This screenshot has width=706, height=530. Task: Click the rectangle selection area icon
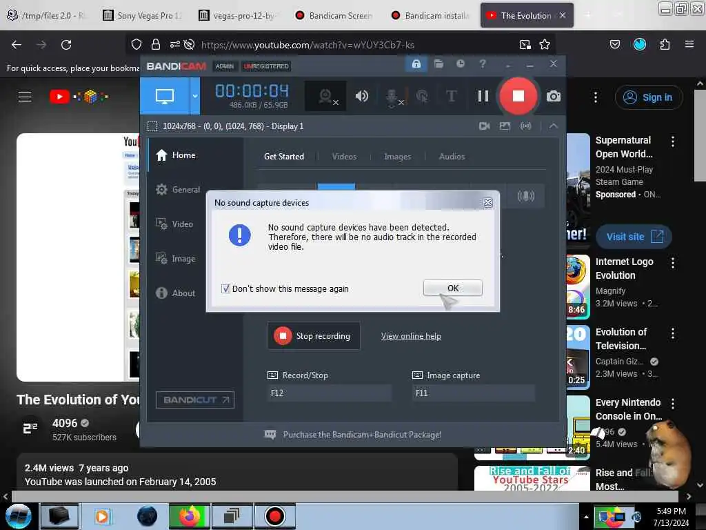pyautogui.click(x=152, y=126)
